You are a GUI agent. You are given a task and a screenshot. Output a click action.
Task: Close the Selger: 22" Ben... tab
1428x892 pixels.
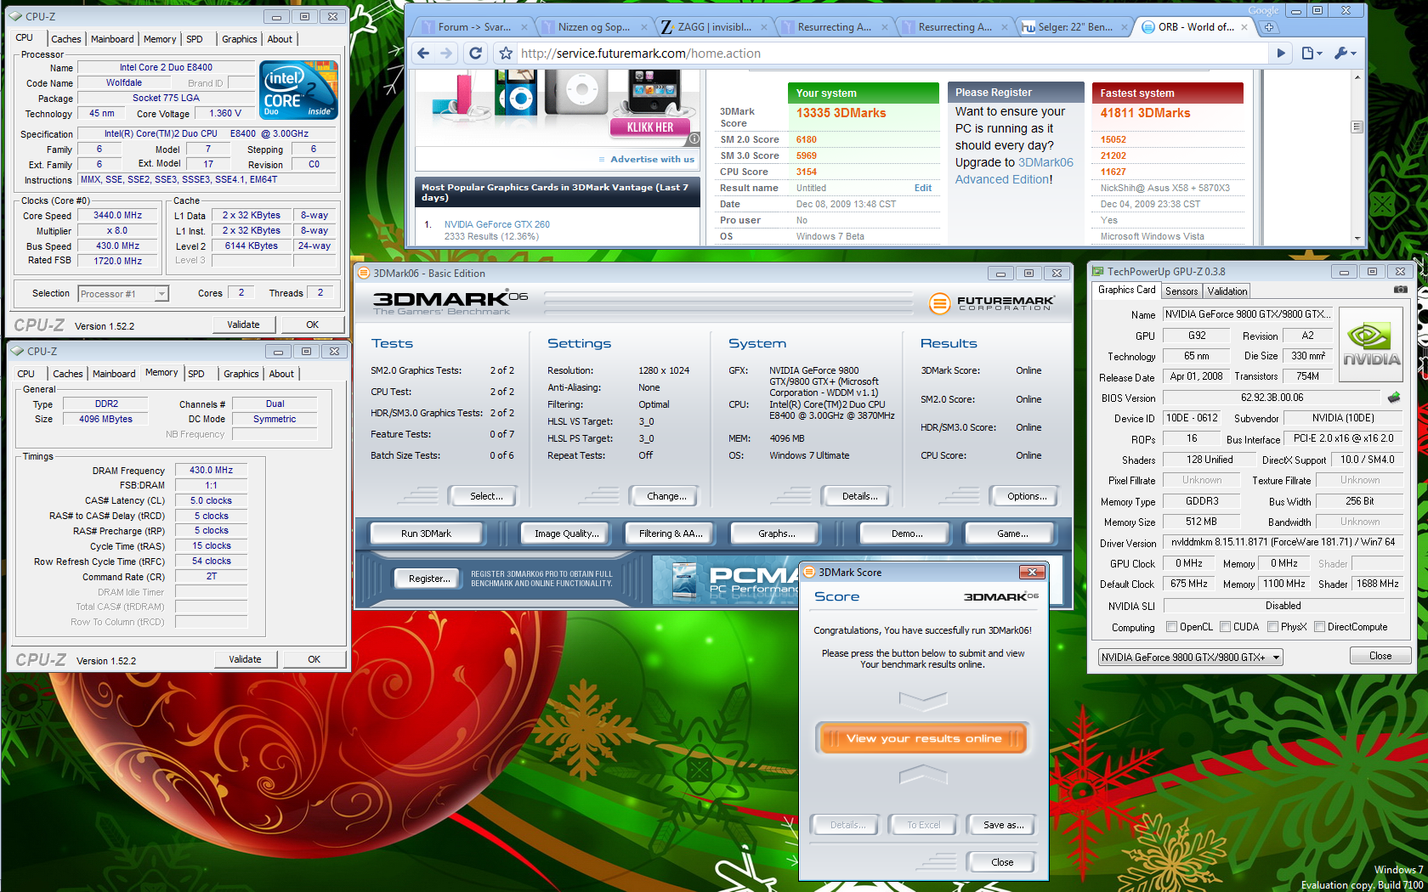click(x=1125, y=27)
